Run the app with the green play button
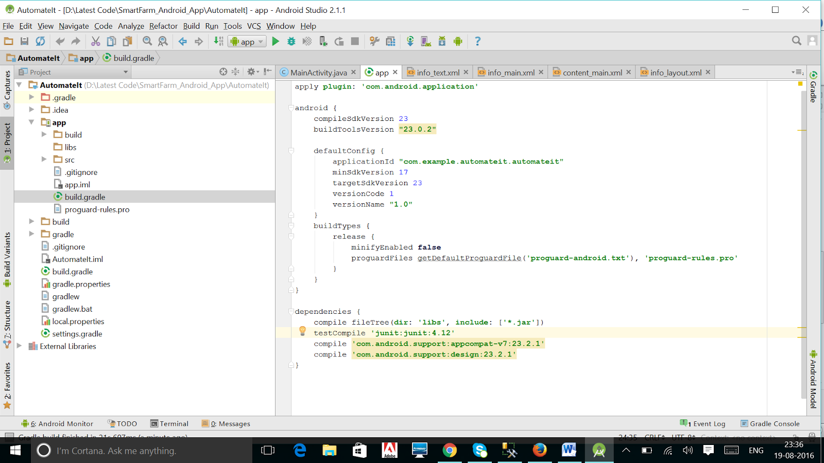Screen dimensions: 824x463 click(x=276, y=41)
